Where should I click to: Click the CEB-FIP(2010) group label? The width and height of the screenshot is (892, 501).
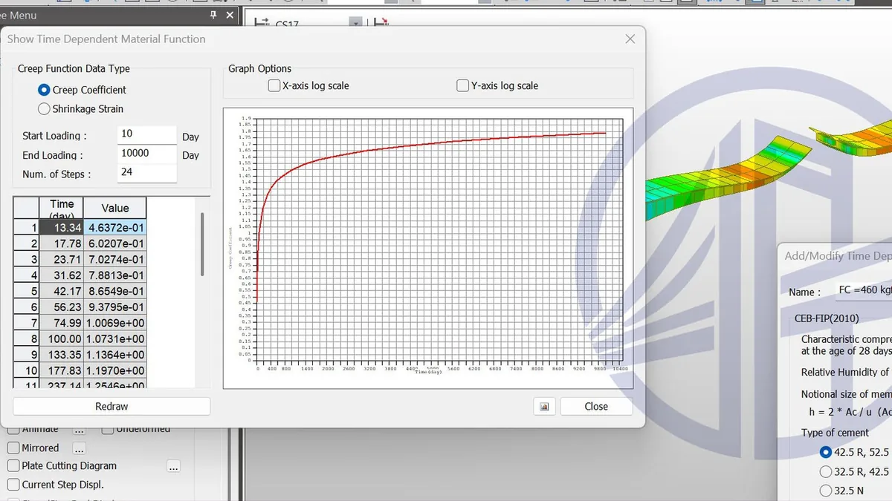coord(827,318)
